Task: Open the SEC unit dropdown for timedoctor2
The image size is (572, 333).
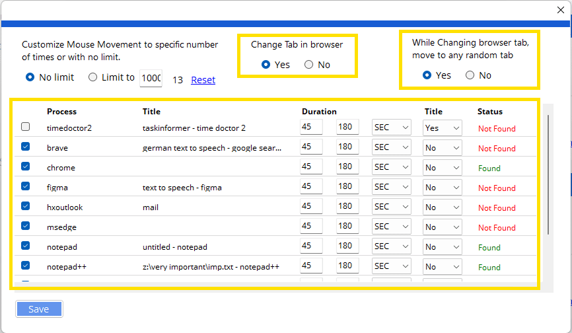Action: (x=391, y=128)
